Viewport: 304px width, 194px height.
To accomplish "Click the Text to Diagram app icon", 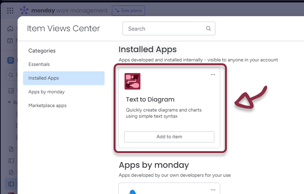I will coord(132,81).
